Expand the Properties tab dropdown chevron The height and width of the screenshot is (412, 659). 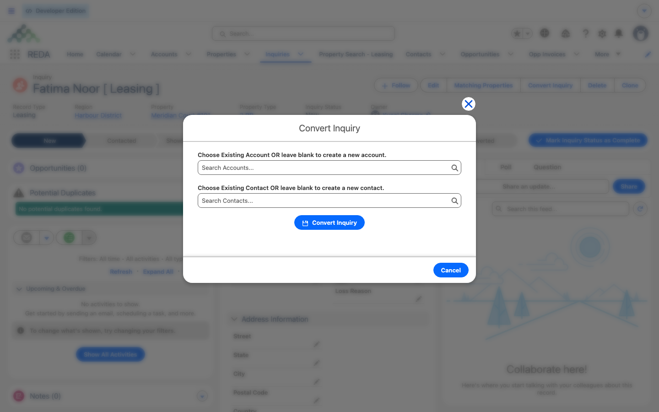(x=247, y=54)
